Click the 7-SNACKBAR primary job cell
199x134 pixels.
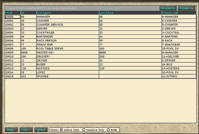[179, 45]
